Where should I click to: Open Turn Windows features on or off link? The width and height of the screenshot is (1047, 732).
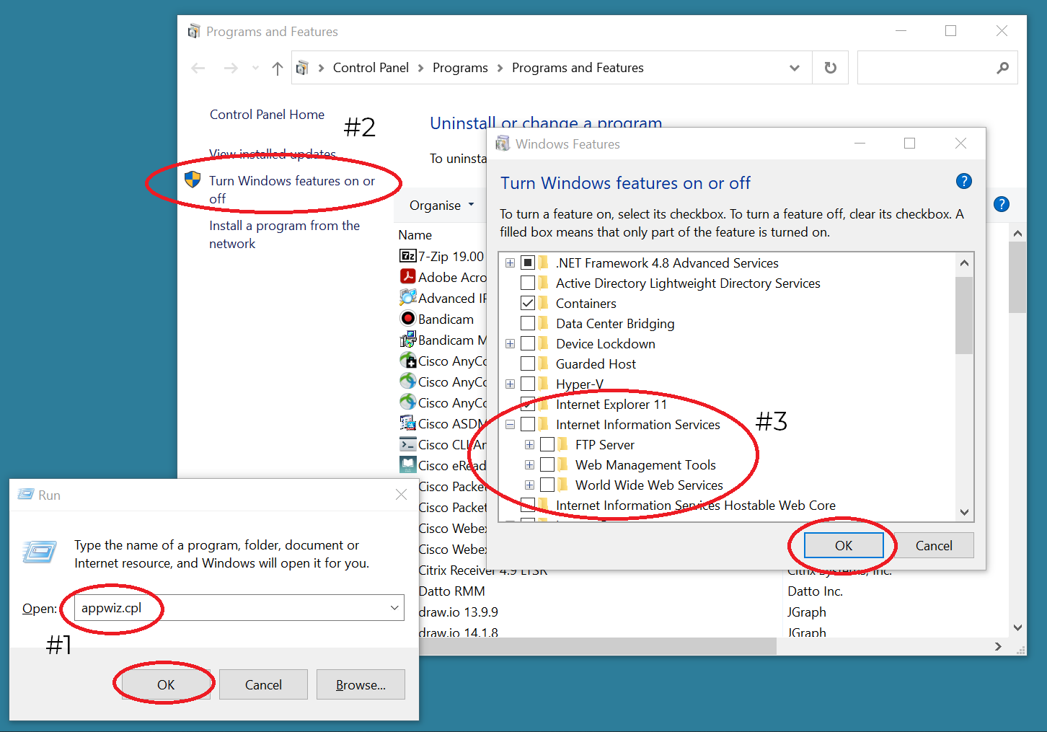(292, 189)
